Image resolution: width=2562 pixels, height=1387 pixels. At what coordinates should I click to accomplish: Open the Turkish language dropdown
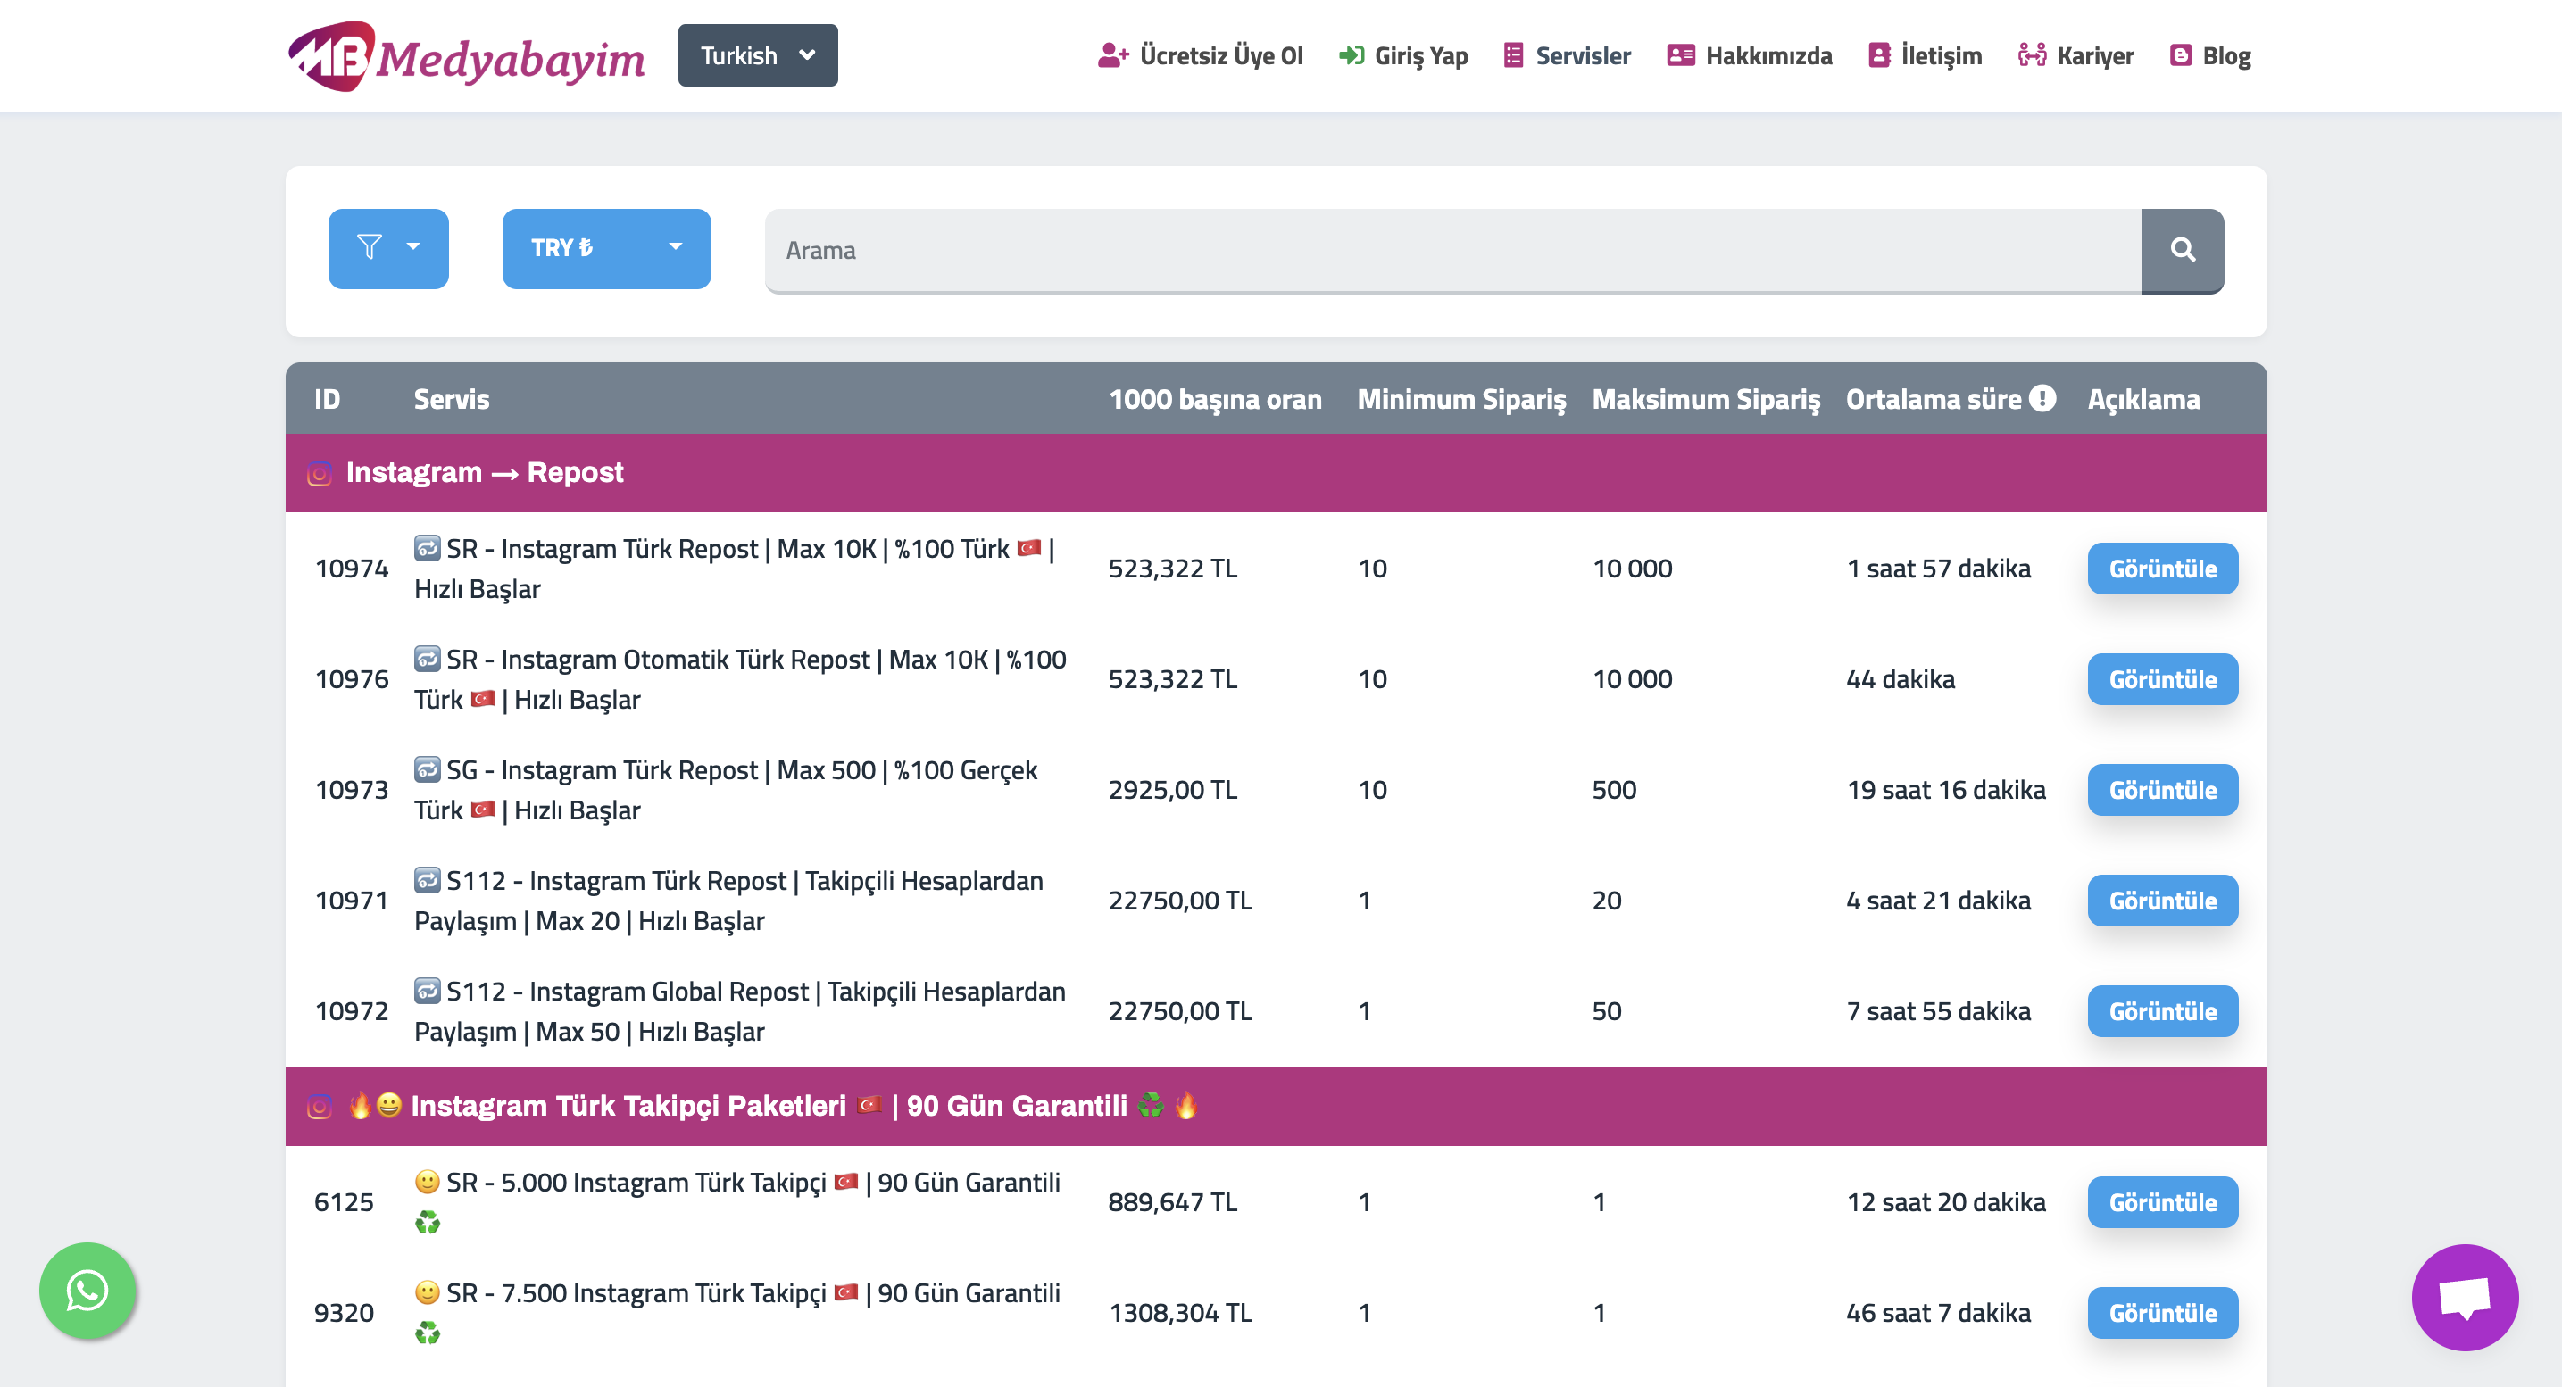[x=758, y=55]
